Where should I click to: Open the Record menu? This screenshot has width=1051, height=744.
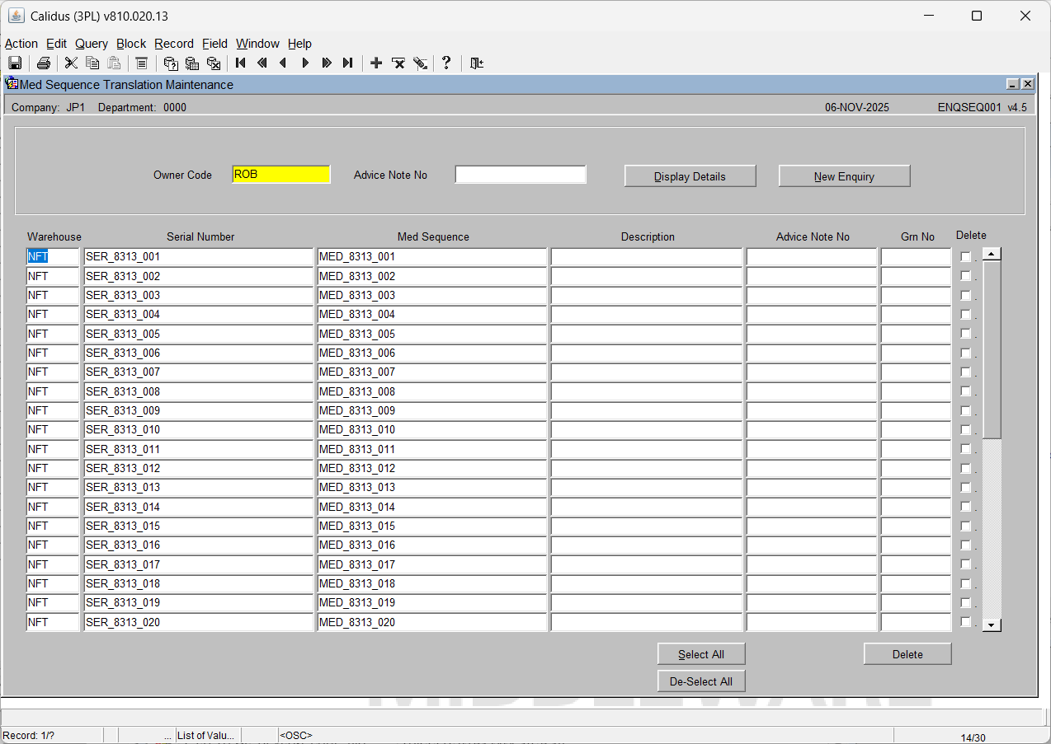[x=173, y=44]
